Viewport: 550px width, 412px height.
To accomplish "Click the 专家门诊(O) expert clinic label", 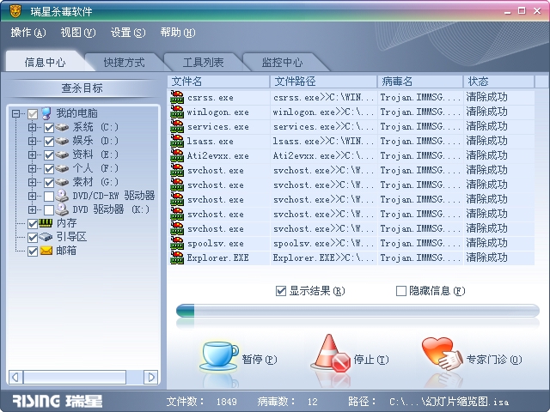I will click(494, 360).
